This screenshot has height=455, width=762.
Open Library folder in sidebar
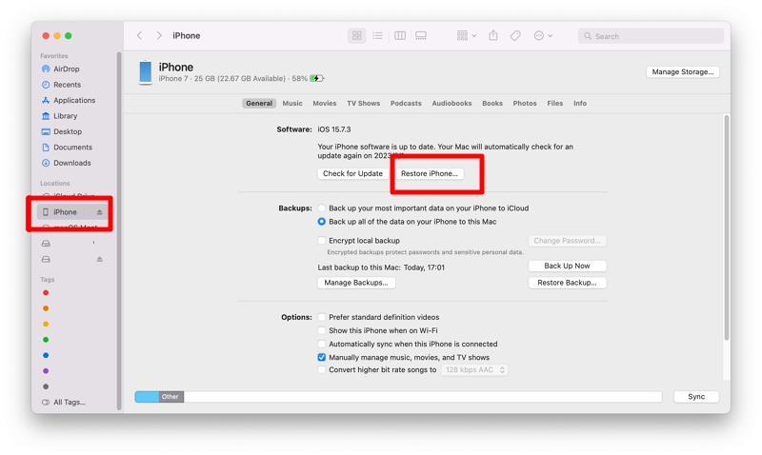65,115
